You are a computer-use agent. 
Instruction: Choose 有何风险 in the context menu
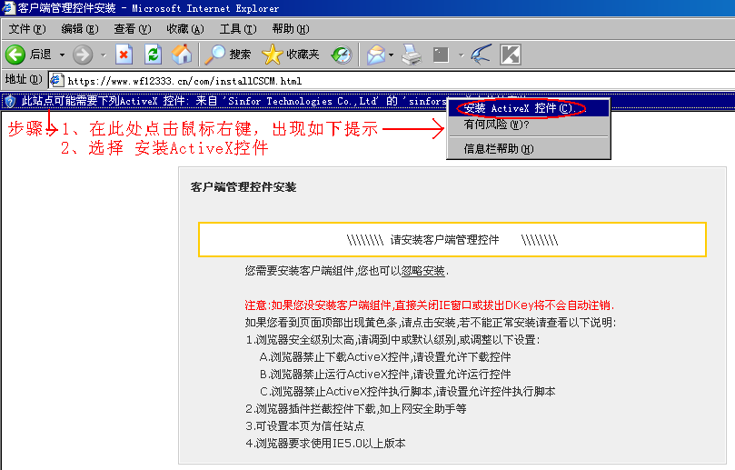click(x=496, y=125)
